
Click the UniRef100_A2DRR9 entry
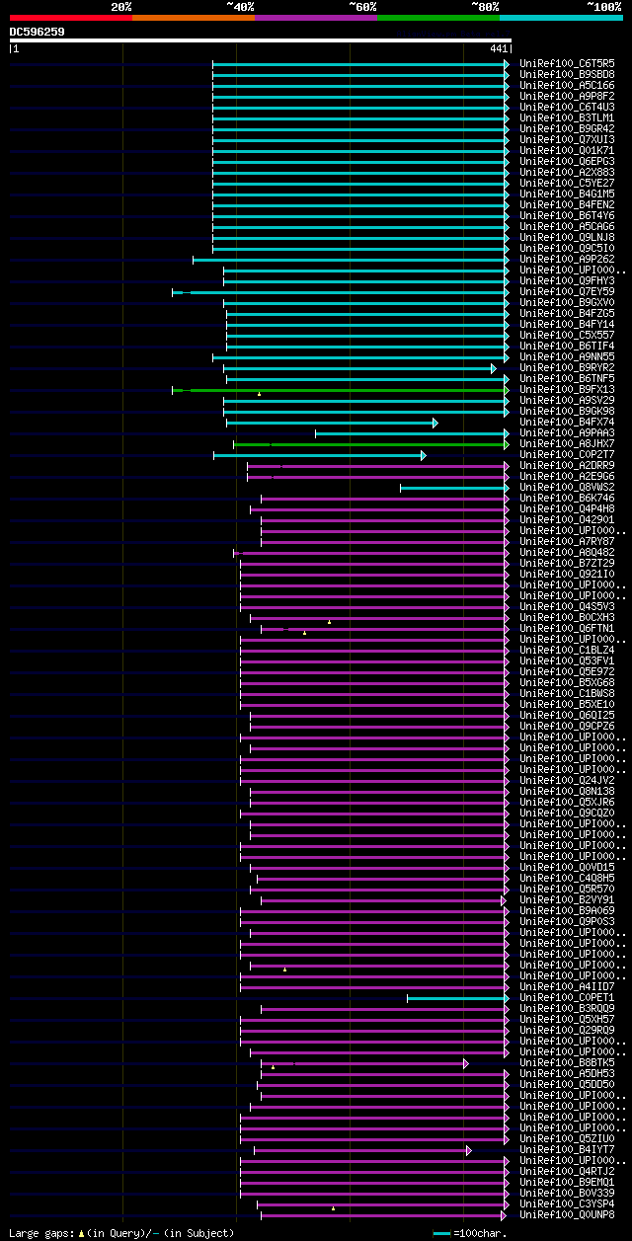tap(567, 465)
